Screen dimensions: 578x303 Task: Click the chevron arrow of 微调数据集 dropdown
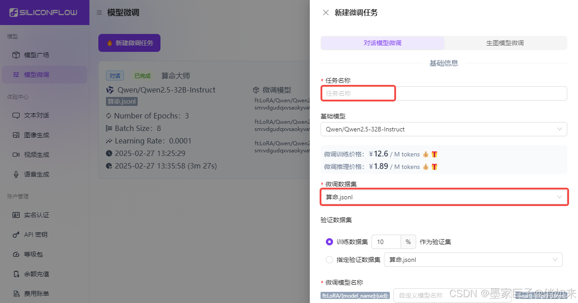[560, 197]
